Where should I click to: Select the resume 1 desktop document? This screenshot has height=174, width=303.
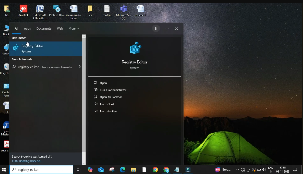pyautogui.click(x=140, y=11)
